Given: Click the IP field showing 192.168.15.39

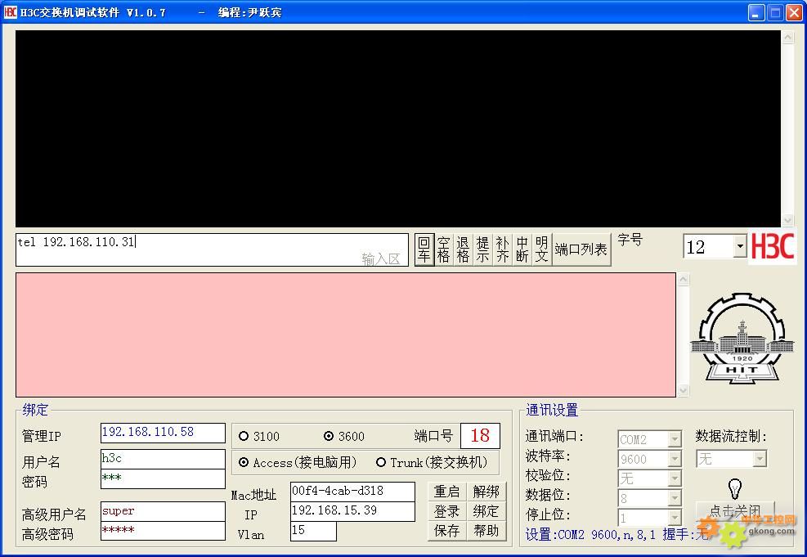Looking at the screenshot, I should coord(352,511).
